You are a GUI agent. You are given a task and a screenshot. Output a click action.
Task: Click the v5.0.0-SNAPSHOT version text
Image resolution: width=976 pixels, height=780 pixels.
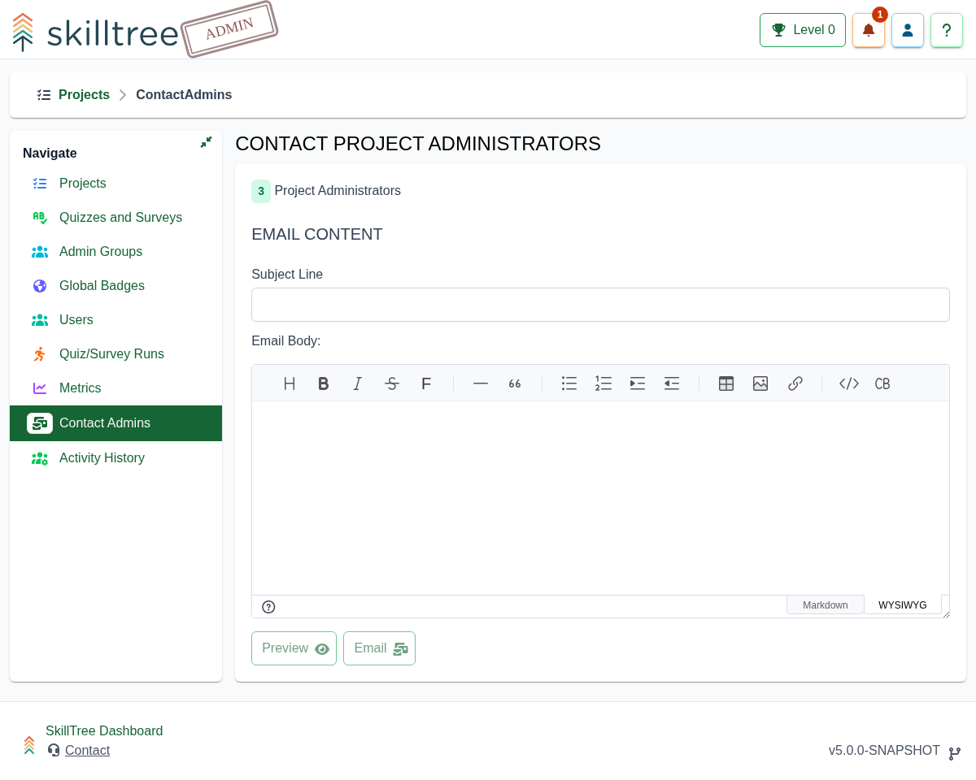point(884,751)
